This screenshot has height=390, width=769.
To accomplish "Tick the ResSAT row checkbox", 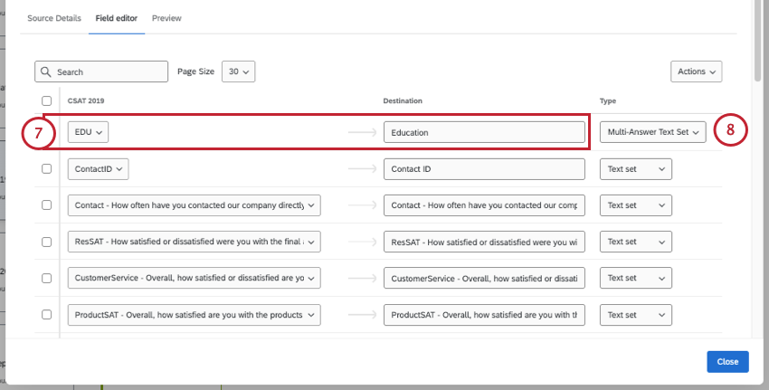I will pyautogui.click(x=47, y=242).
